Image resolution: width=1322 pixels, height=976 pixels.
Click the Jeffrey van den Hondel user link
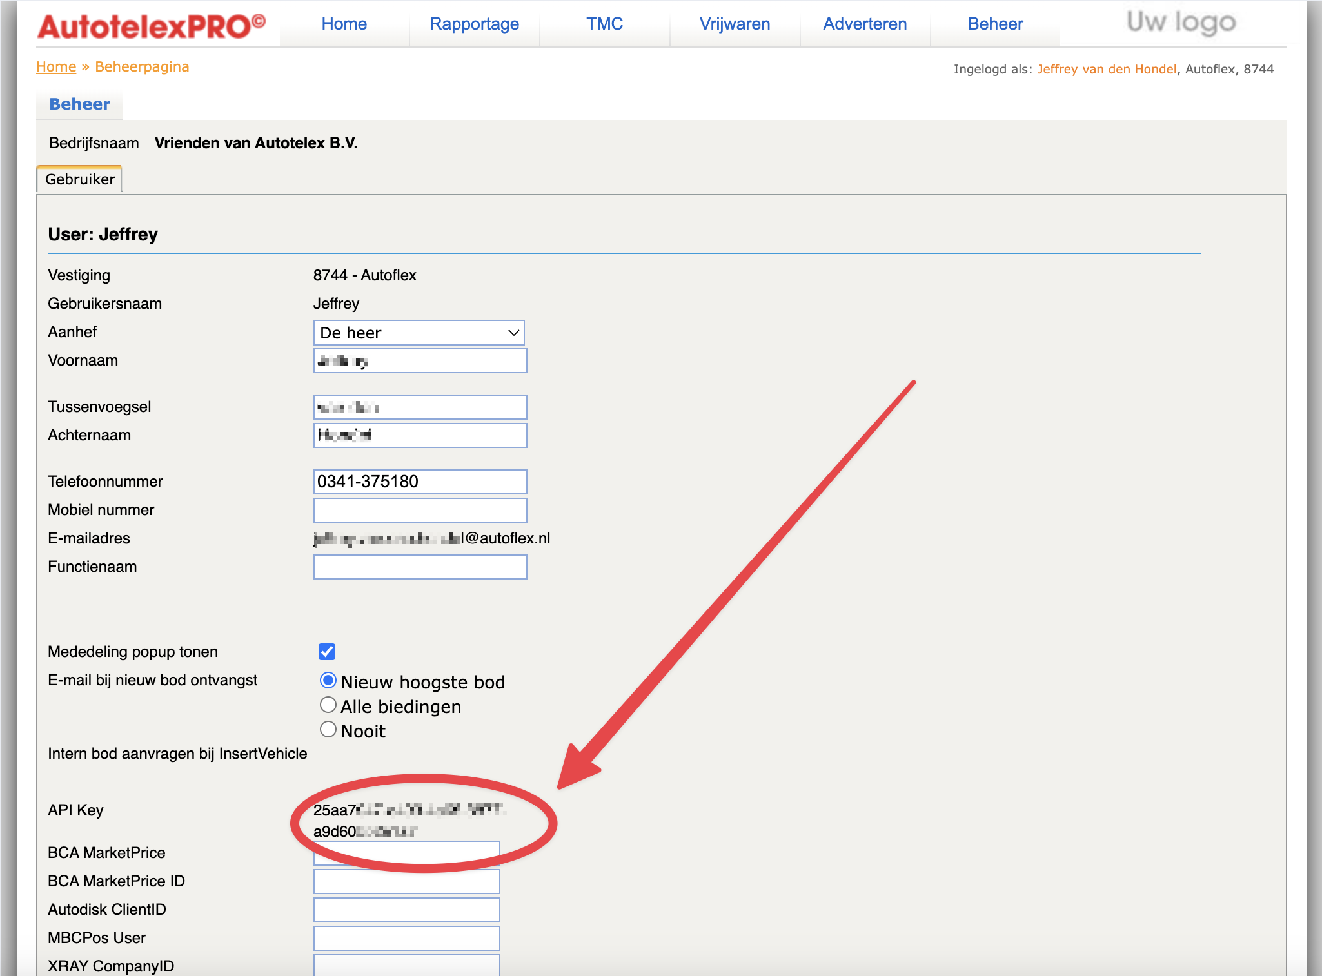pos(1107,69)
